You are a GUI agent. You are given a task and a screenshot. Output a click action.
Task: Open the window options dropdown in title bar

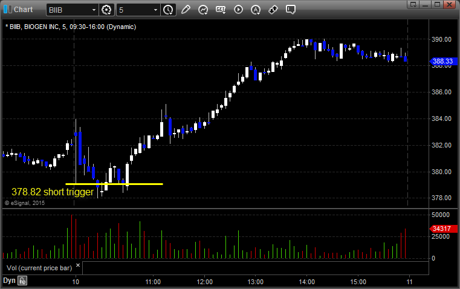tap(413, 4)
